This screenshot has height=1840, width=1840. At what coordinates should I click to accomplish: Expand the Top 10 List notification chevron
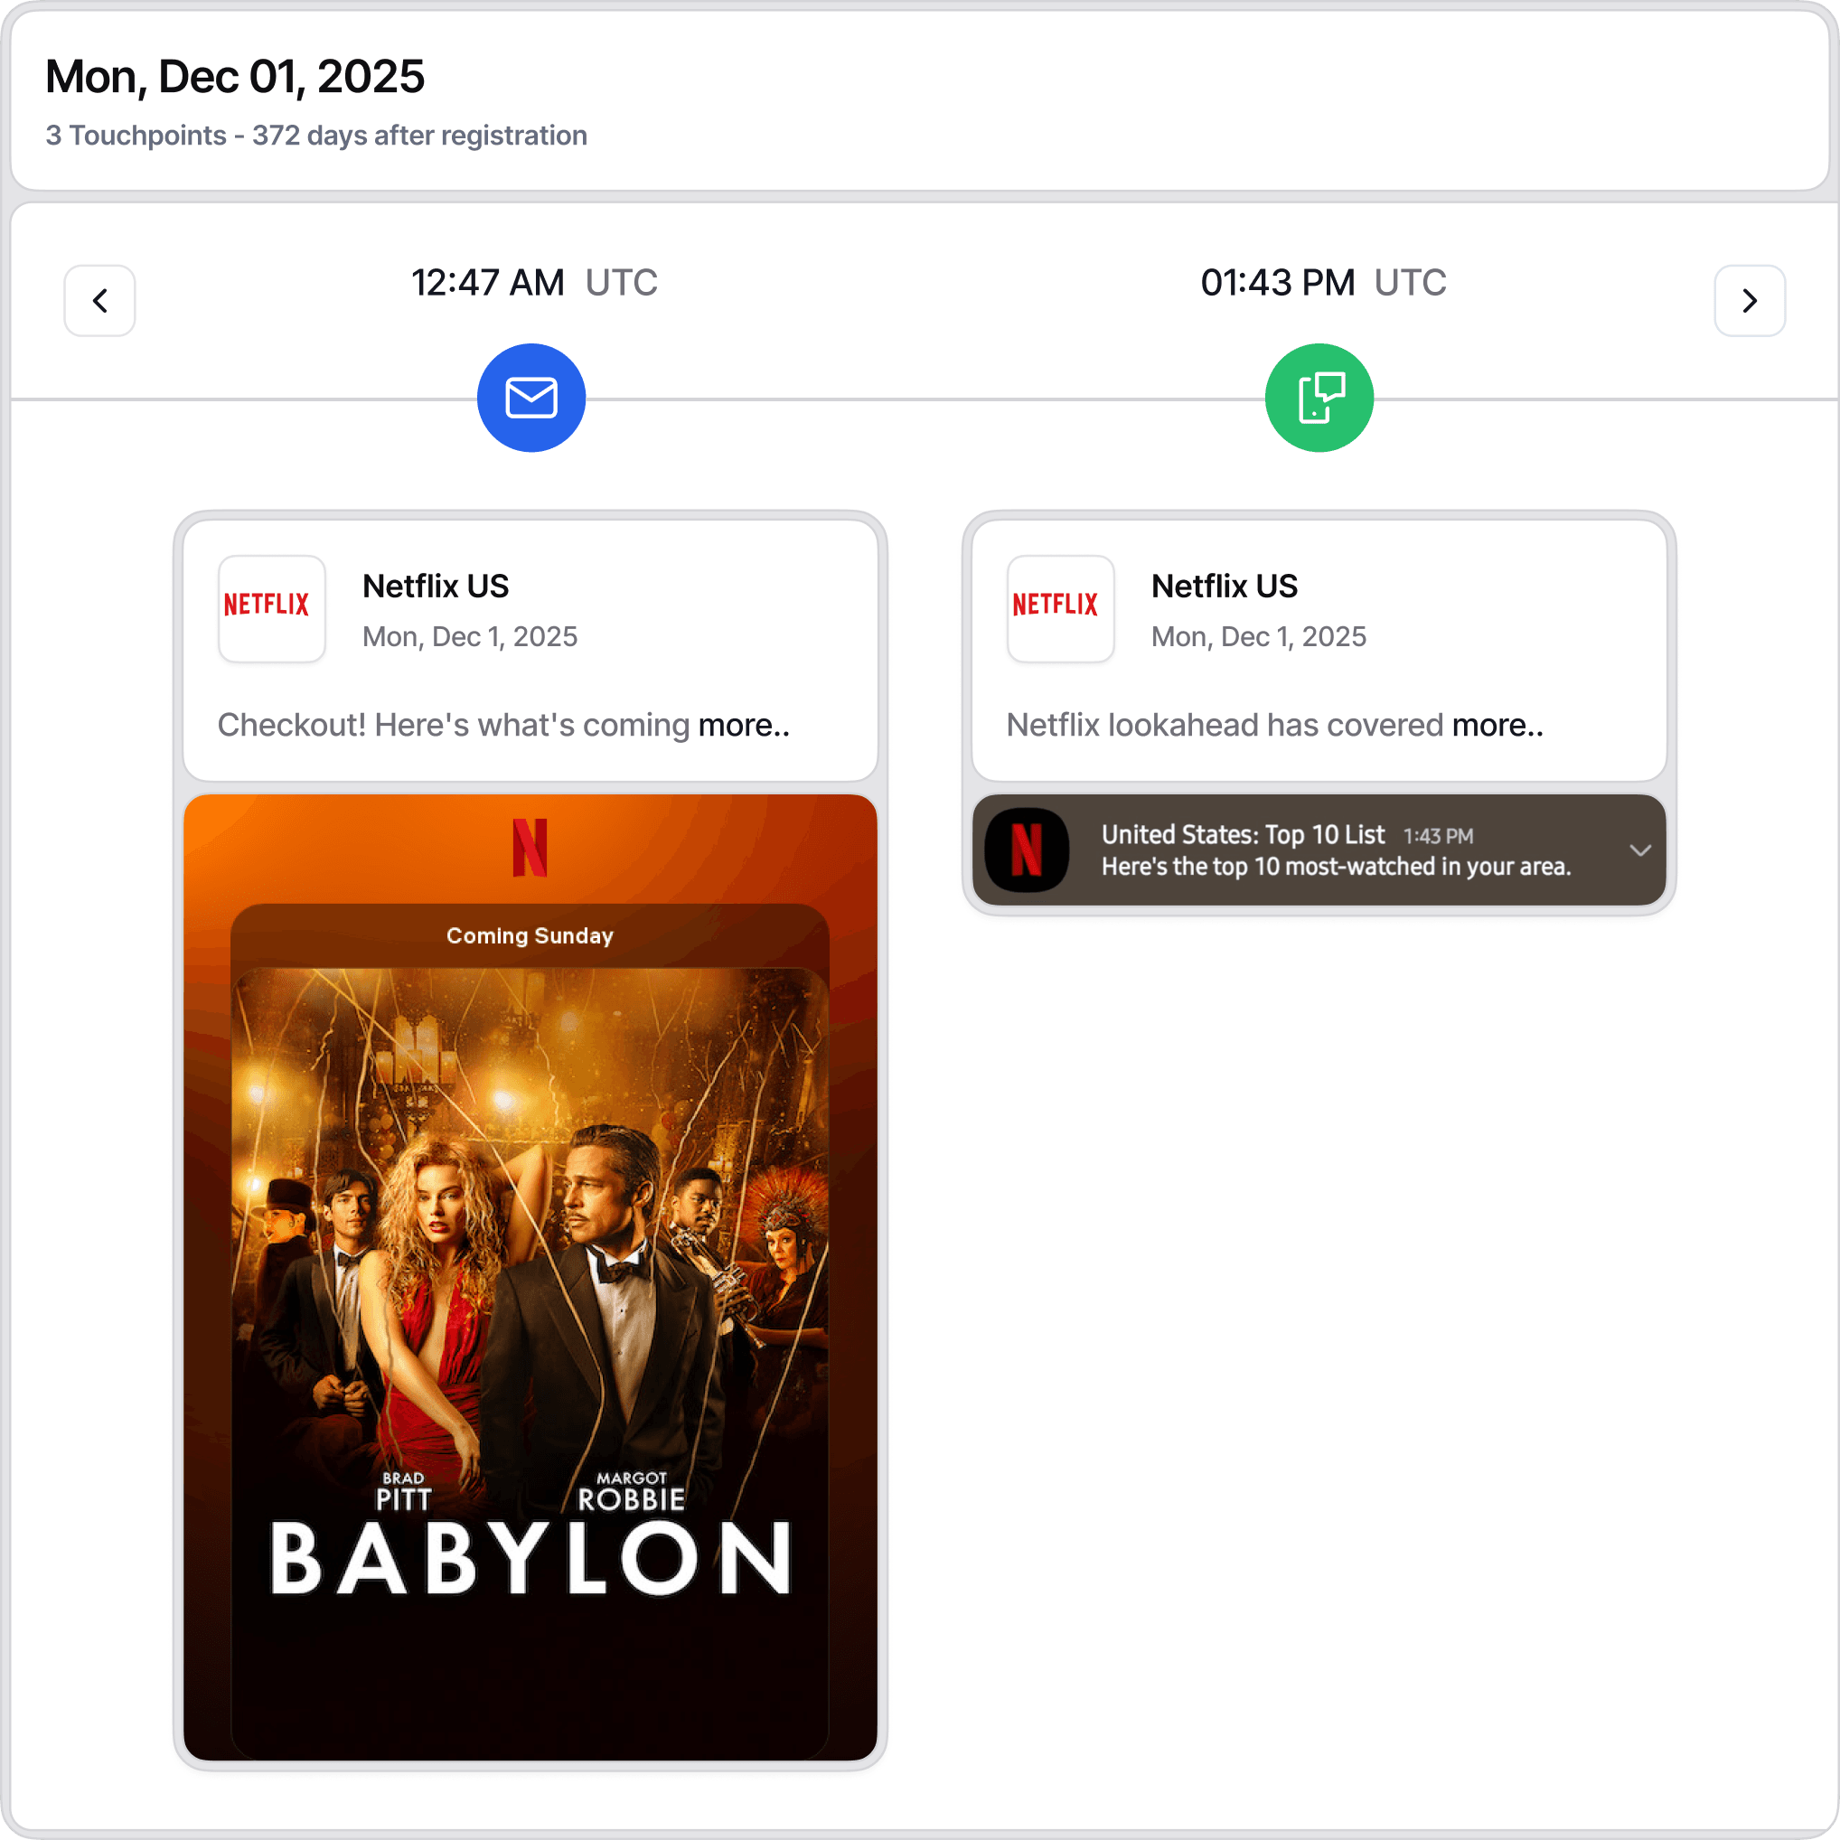tap(1639, 850)
